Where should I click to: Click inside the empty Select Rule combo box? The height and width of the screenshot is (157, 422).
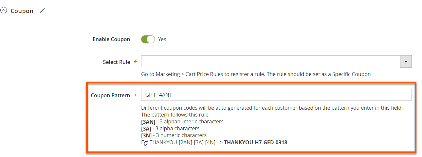(x=271, y=61)
